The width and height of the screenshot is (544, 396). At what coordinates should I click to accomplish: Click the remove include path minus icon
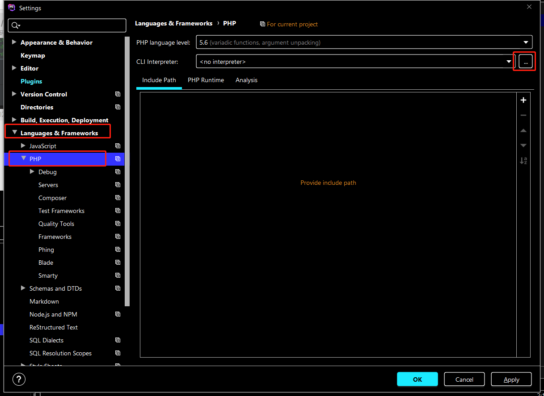point(523,115)
